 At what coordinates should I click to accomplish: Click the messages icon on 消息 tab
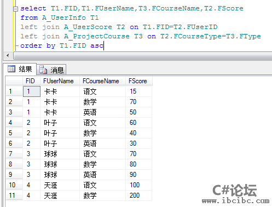click(x=43, y=70)
